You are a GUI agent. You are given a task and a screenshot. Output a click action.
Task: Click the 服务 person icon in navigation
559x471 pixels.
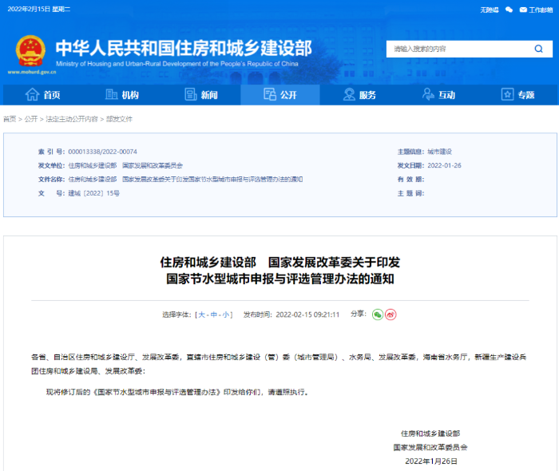pos(349,95)
